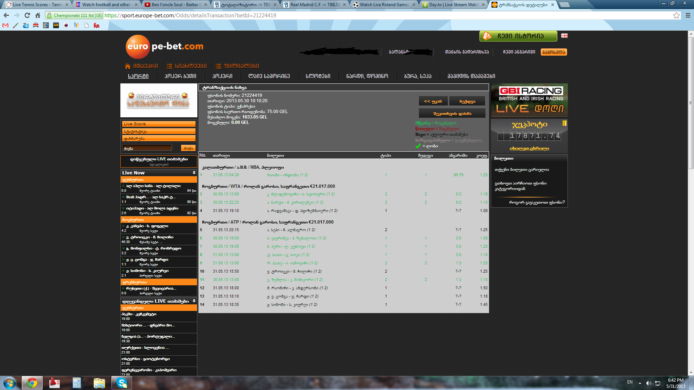Screen dimensions: 694x390
Task: Click the Gmail bookmark icon
Action: pos(5,25)
